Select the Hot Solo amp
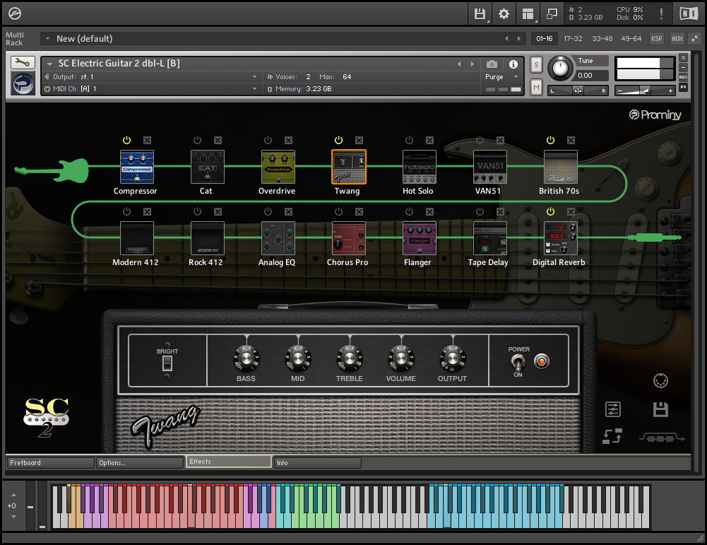This screenshot has height=545, width=707. coord(420,167)
